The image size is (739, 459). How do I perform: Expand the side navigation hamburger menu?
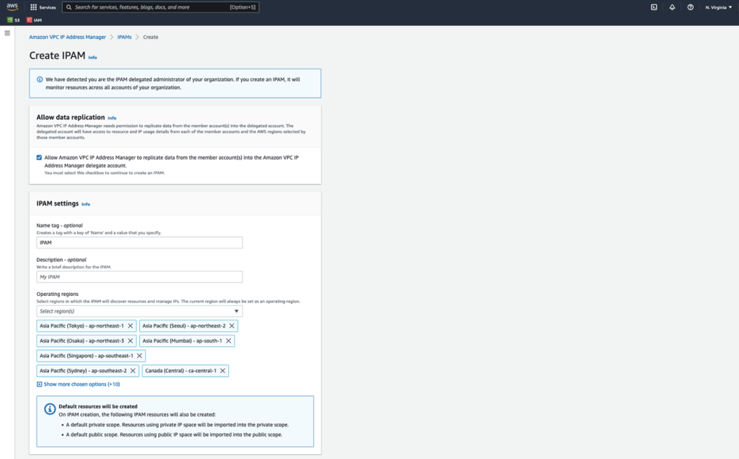[7, 33]
